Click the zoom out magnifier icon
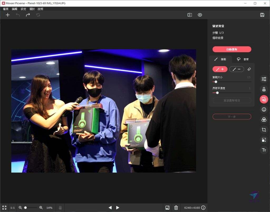Screen dimensions: 270x212 pos(20,208)
